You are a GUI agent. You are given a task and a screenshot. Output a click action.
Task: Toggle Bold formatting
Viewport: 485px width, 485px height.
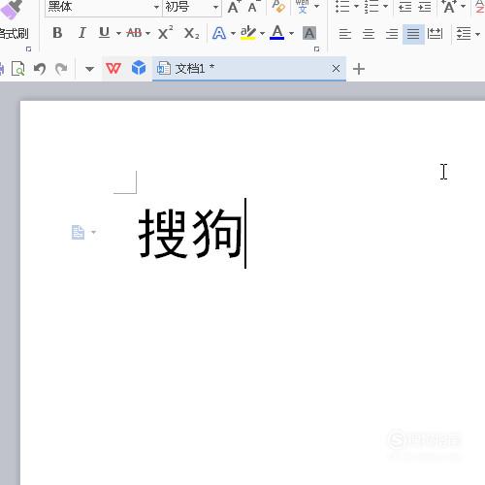pyautogui.click(x=57, y=33)
